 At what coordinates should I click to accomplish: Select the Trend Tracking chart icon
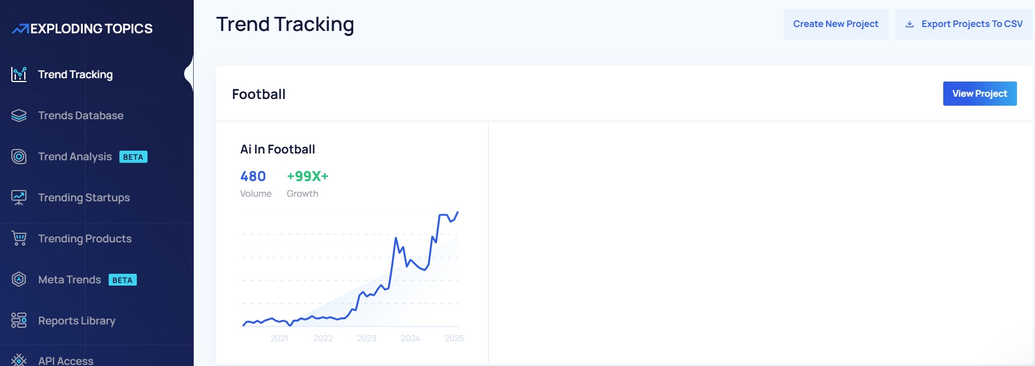pyautogui.click(x=19, y=74)
